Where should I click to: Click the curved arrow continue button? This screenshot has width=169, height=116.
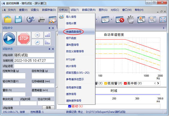pyautogui.click(x=37, y=42)
